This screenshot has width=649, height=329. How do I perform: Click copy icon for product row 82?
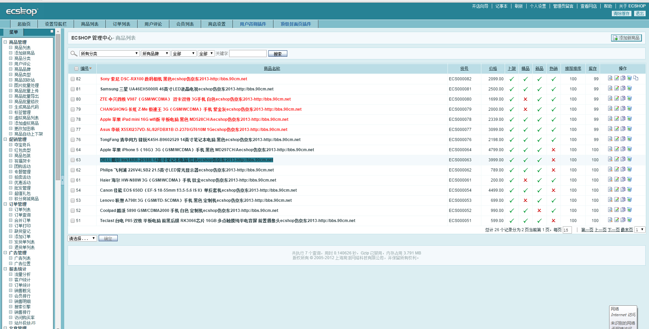point(623,78)
